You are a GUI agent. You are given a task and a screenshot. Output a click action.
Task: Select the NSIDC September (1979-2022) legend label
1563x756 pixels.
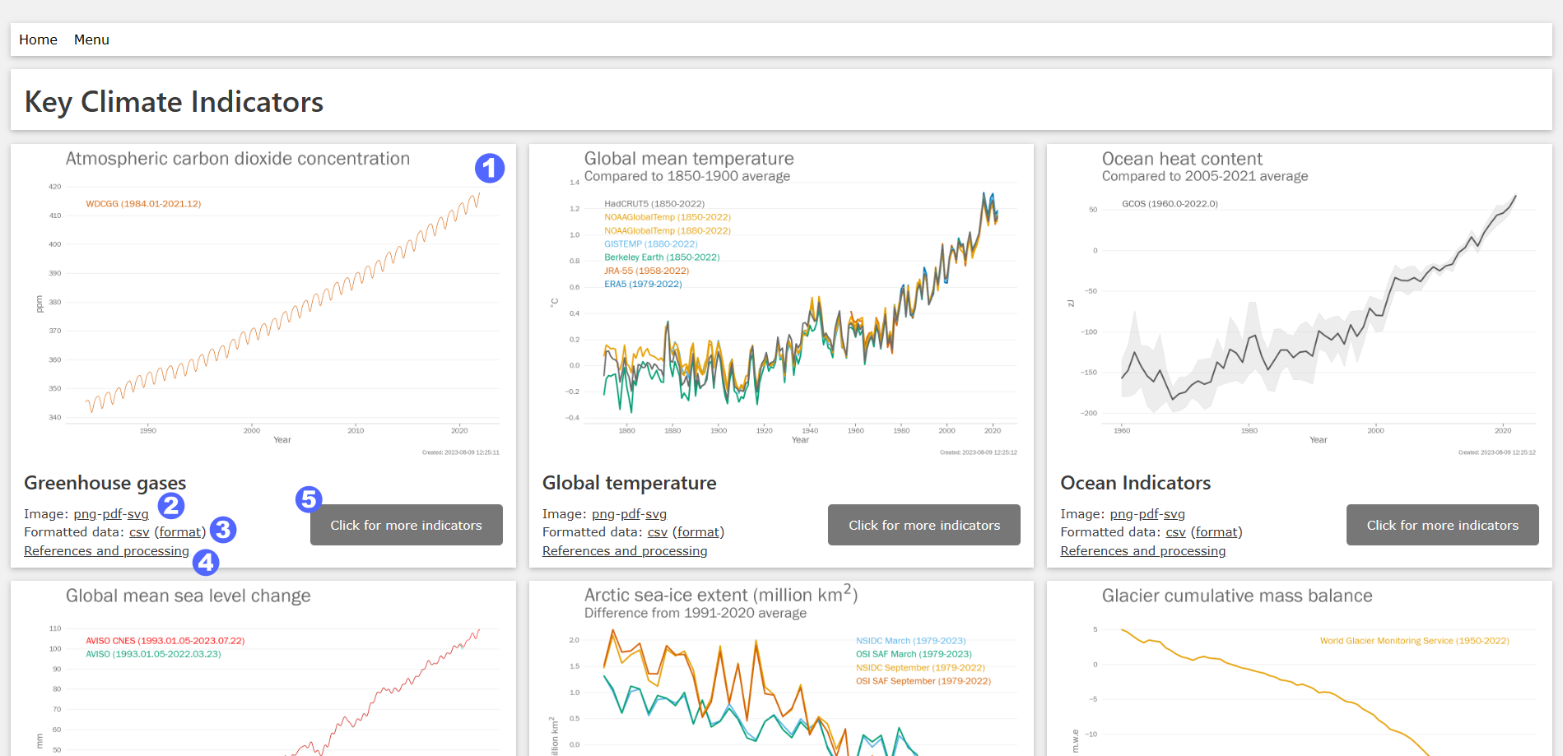point(920,668)
